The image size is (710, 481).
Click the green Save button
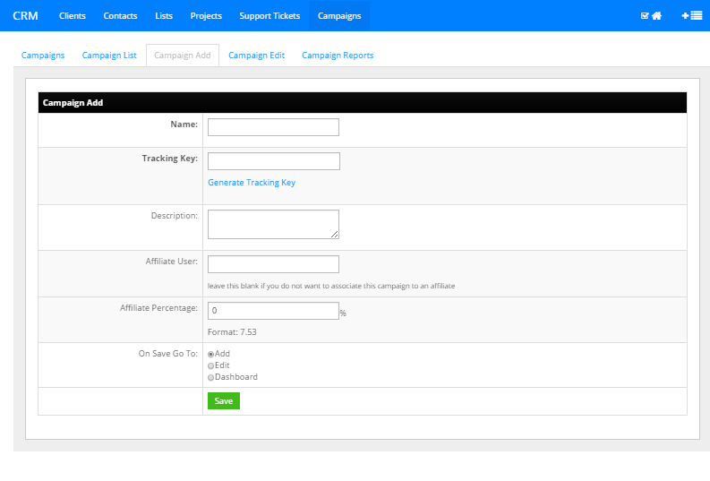224,401
